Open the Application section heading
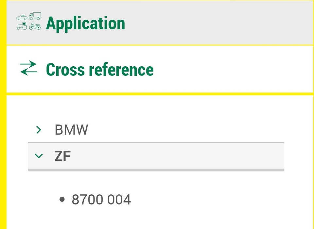 pos(85,23)
